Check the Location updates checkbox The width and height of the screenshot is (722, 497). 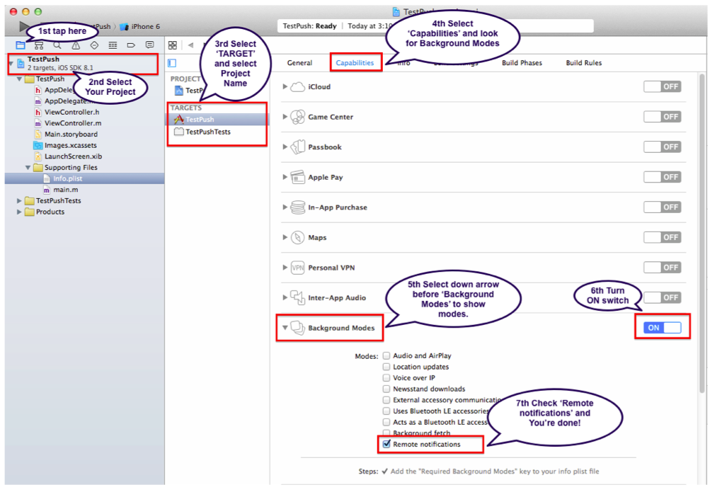point(386,367)
